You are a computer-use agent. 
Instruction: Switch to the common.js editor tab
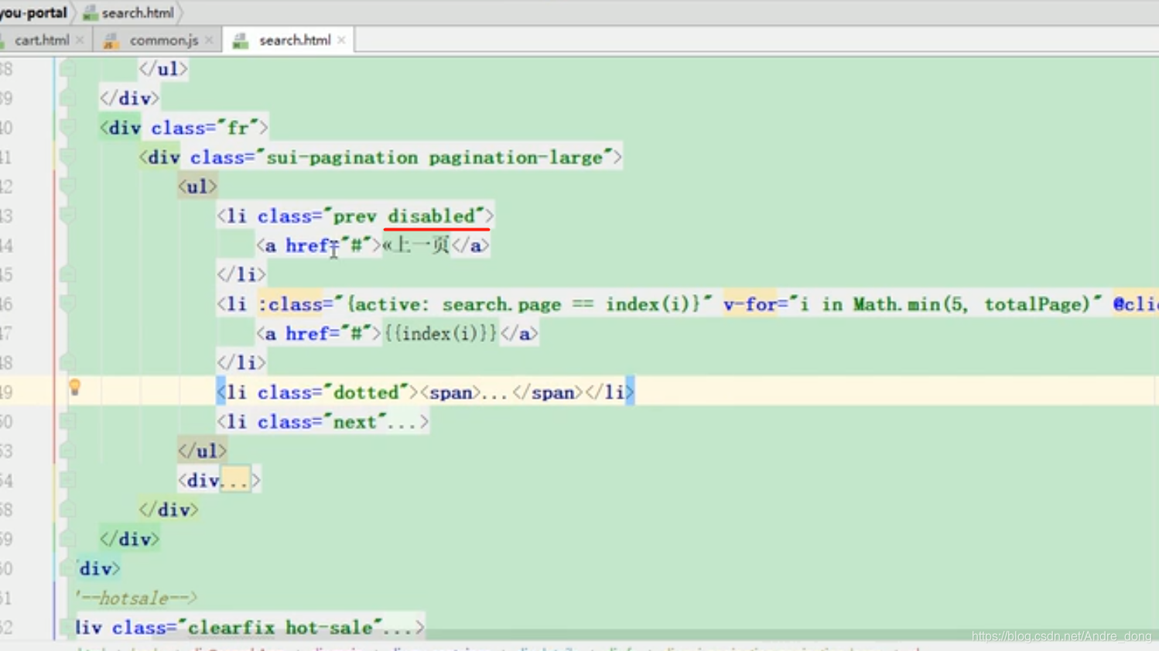click(163, 40)
